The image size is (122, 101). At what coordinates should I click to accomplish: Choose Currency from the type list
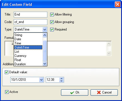tap(28, 56)
